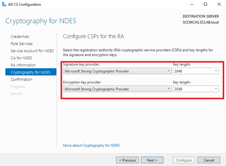Open the Encryption key provider dropdown
226x166 pixels.
point(117,89)
